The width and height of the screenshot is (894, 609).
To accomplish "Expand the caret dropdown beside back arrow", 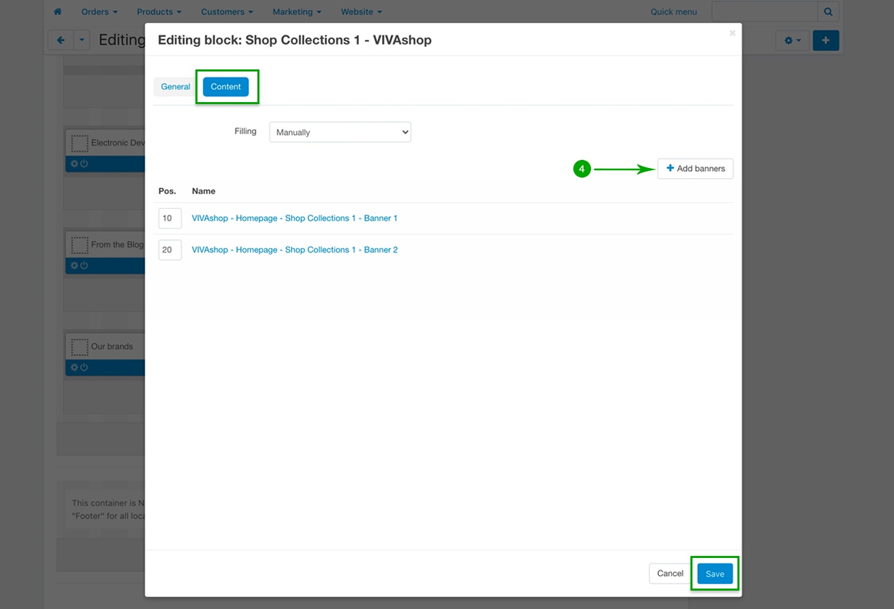I will click(82, 40).
